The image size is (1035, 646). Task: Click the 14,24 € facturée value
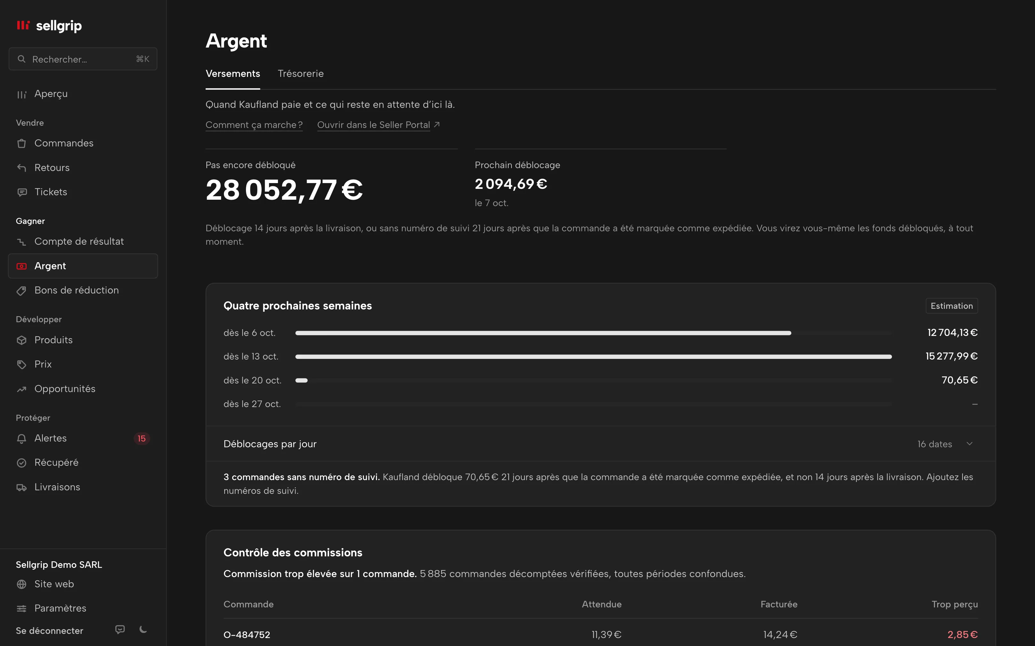(780, 635)
